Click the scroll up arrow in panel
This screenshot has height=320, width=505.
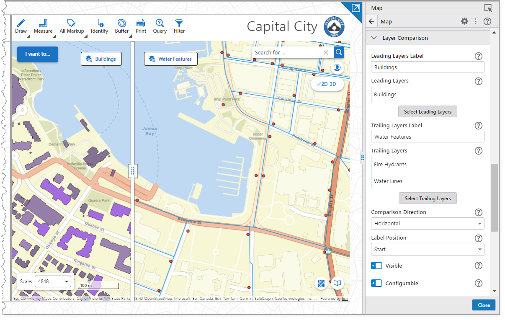(494, 32)
